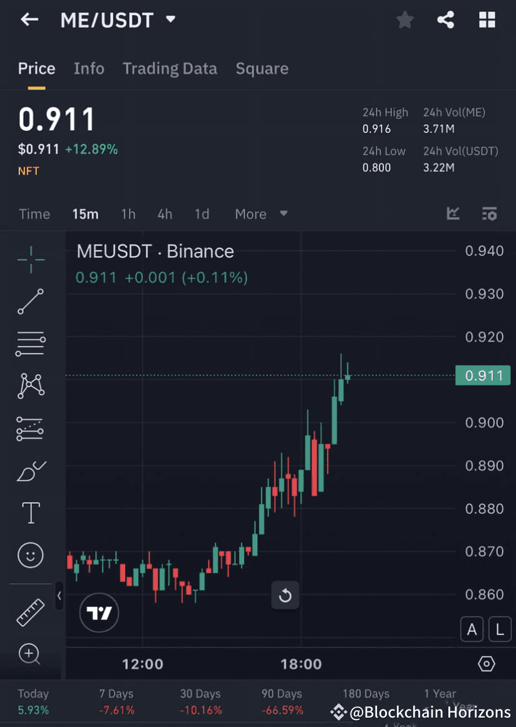This screenshot has width=516, height=727.
Task: Tap the MEUSDT · Binance chart title
Action: [155, 252]
